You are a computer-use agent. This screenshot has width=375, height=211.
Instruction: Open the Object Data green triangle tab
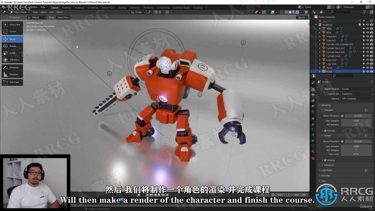[313, 146]
